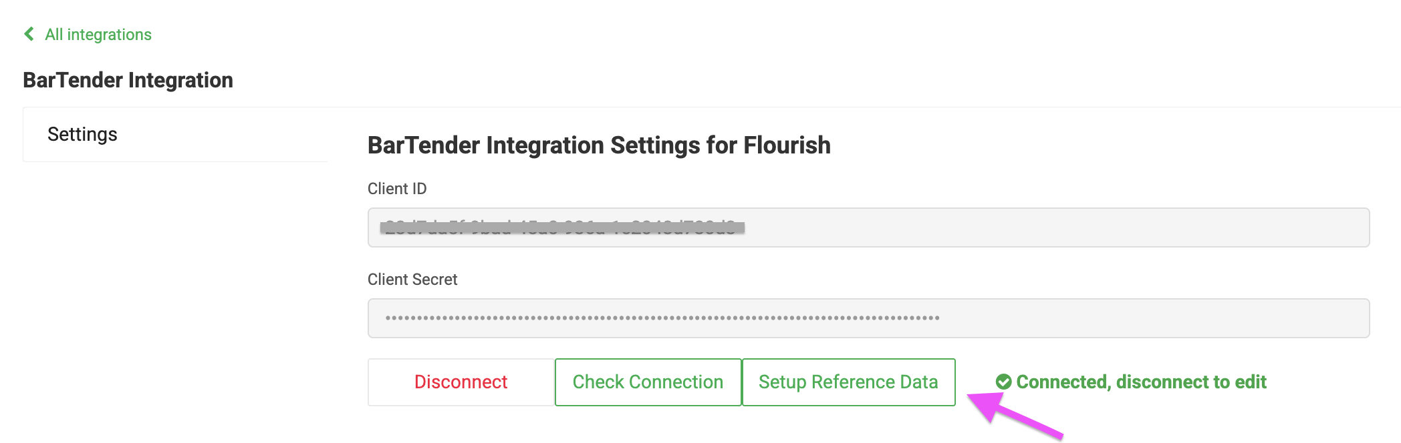Screen dimensions: 1401x443
Task: Click the word 'Flourish' in the heading
Action: point(787,145)
